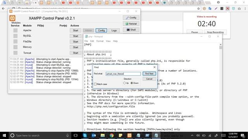Open Notepad File menu
Screen dimensions: 248x139
point(86,41)
